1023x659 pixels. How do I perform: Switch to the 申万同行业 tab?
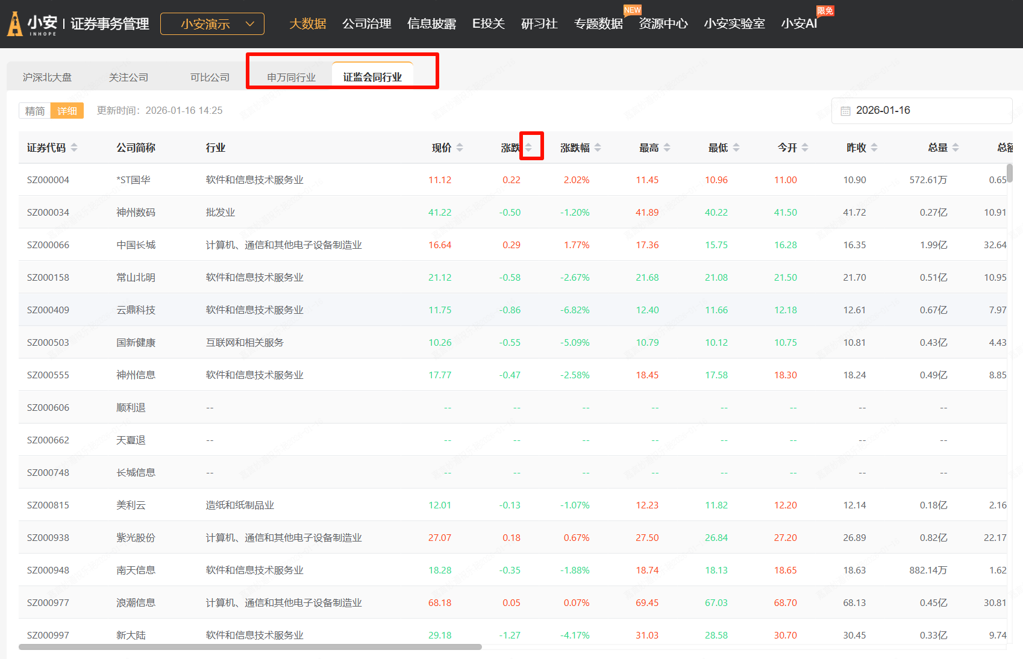(292, 77)
